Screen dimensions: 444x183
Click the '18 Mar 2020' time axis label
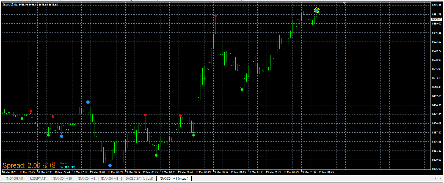[x=9, y=172]
